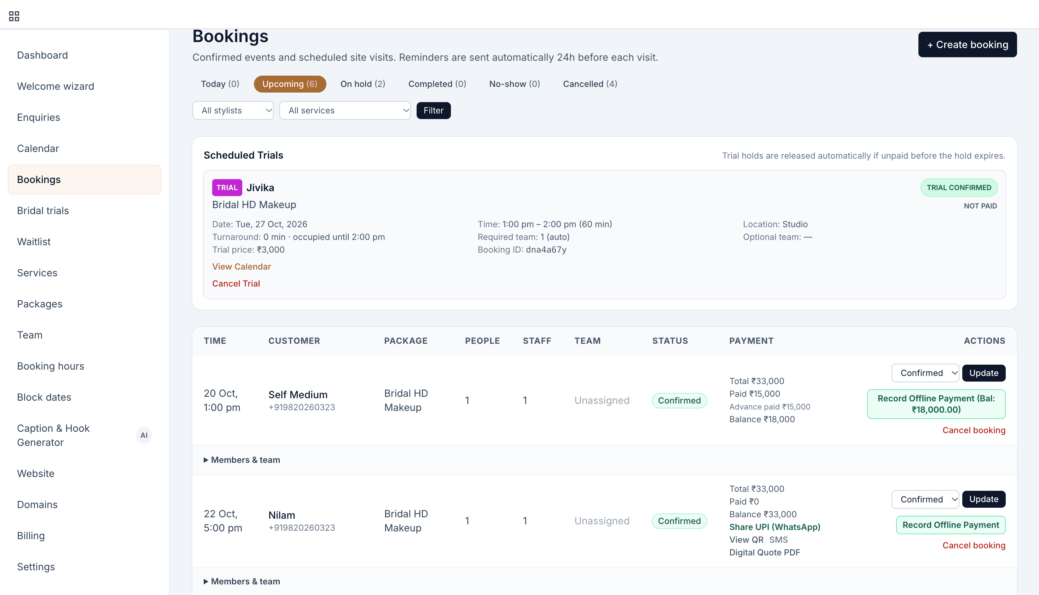Click Update for the Nilam booking
1039x595 pixels.
click(x=984, y=499)
